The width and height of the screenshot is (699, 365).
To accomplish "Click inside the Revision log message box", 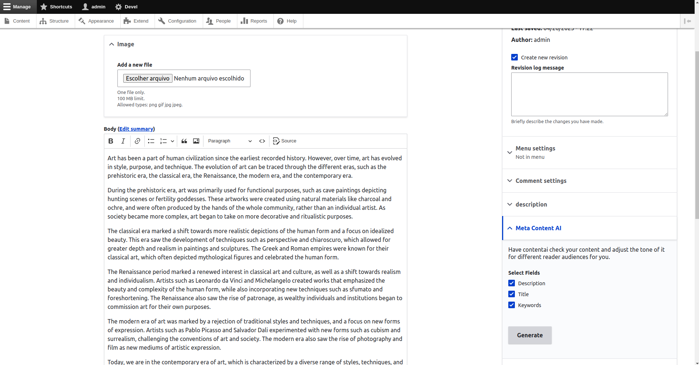I will pyautogui.click(x=589, y=94).
